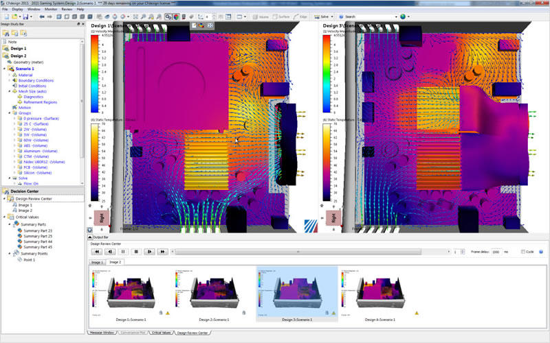Image resolution: width=550 pixels, height=343 pixels.
Task: Collapse the Critical Values tree node
Action: coord(4,217)
